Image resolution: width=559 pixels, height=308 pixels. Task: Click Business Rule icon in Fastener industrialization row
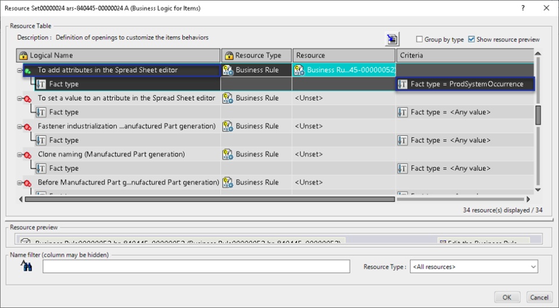(x=228, y=126)
